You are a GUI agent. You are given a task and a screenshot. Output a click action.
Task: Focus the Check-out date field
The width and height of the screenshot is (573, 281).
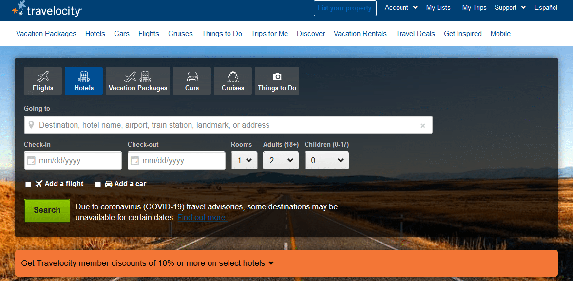[176, 161]
